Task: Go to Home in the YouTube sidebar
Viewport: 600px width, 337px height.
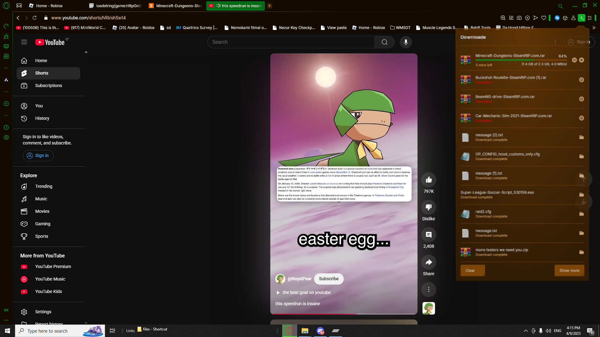Action: [x=48, y=61]
